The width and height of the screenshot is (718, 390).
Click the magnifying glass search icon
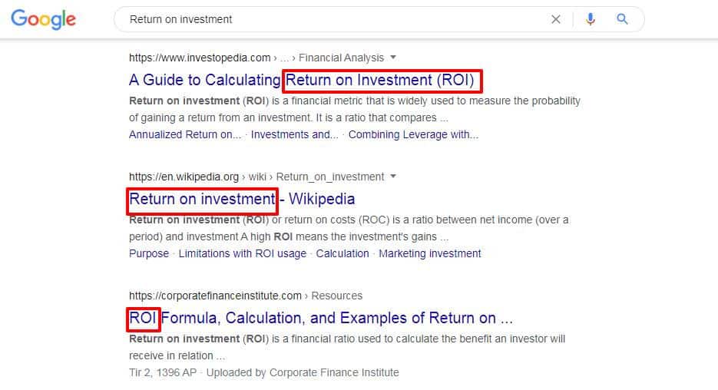coord(622,19)
